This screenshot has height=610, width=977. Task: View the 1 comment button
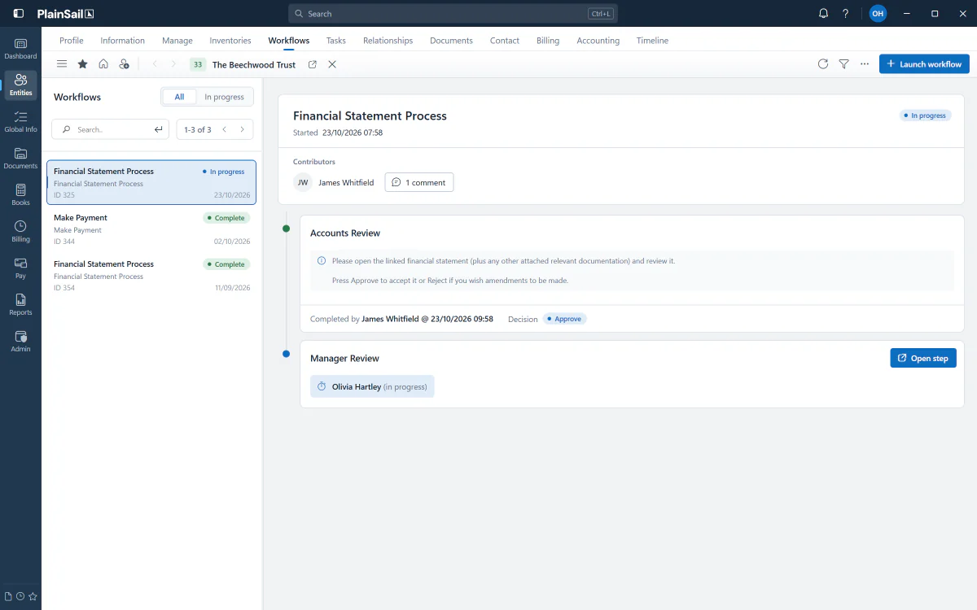[419, 182]
